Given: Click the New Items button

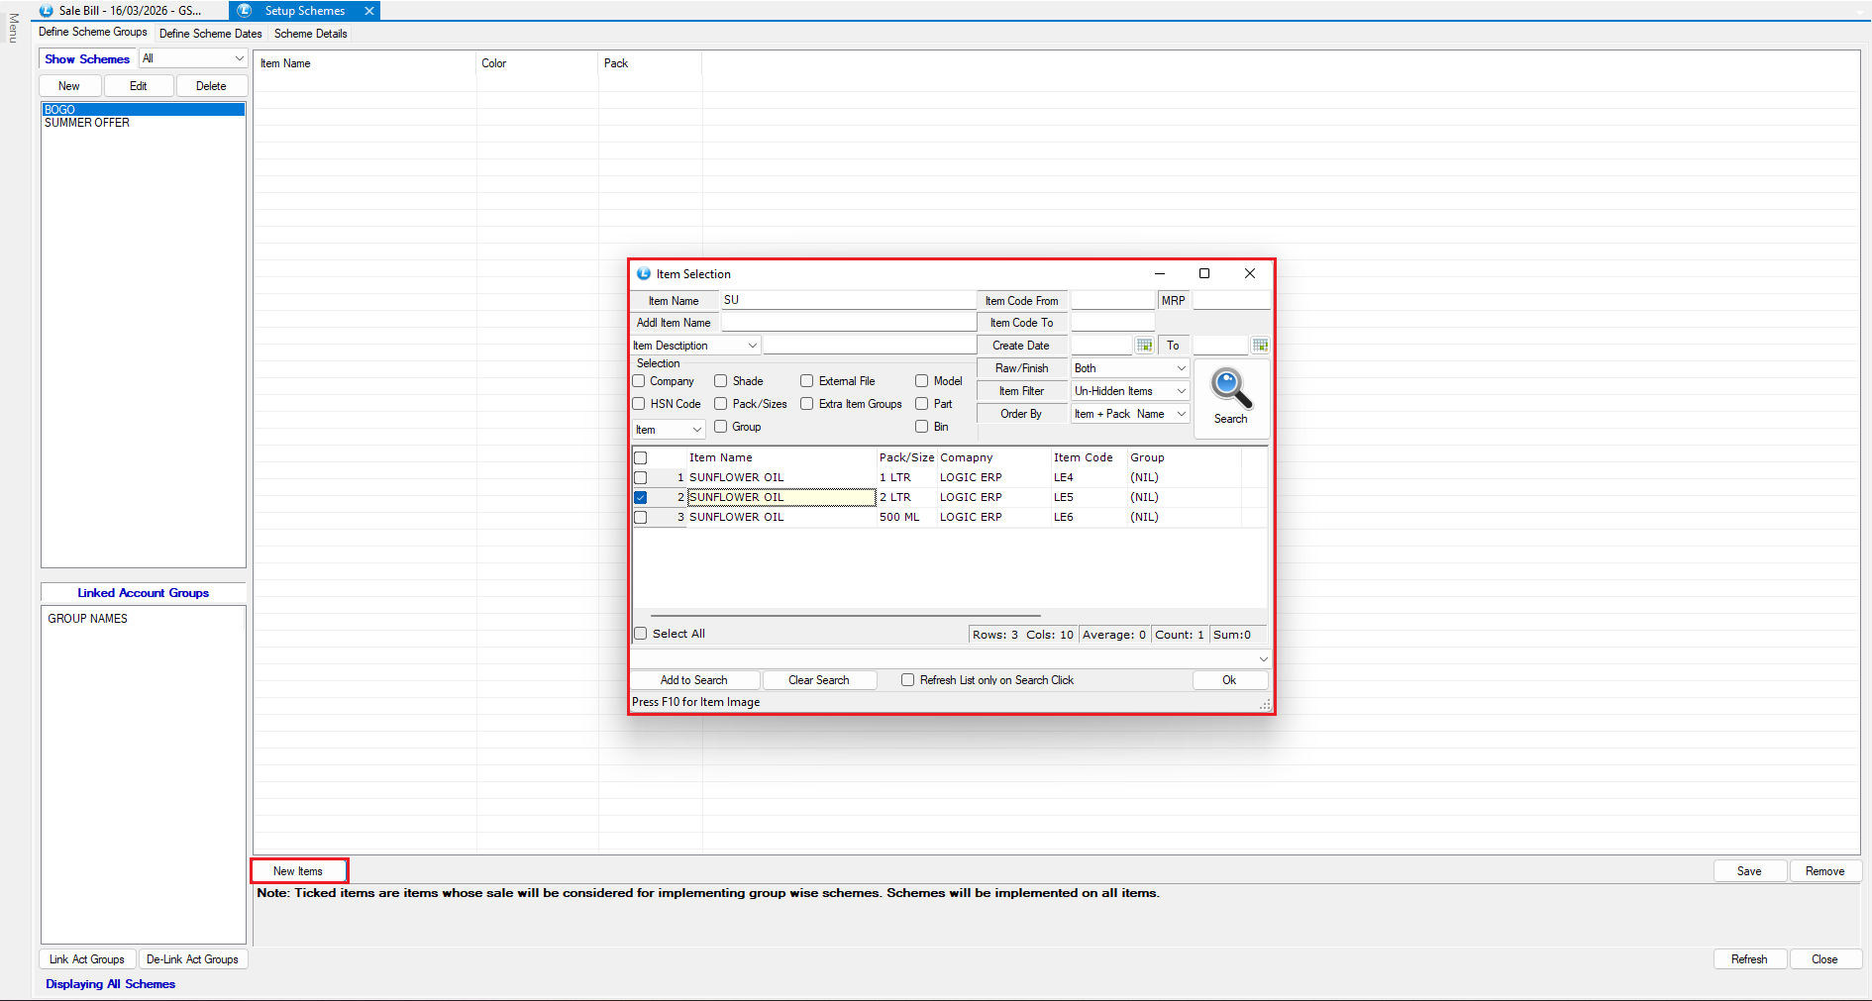Looking at the screenshot, I should pos(298,871).
